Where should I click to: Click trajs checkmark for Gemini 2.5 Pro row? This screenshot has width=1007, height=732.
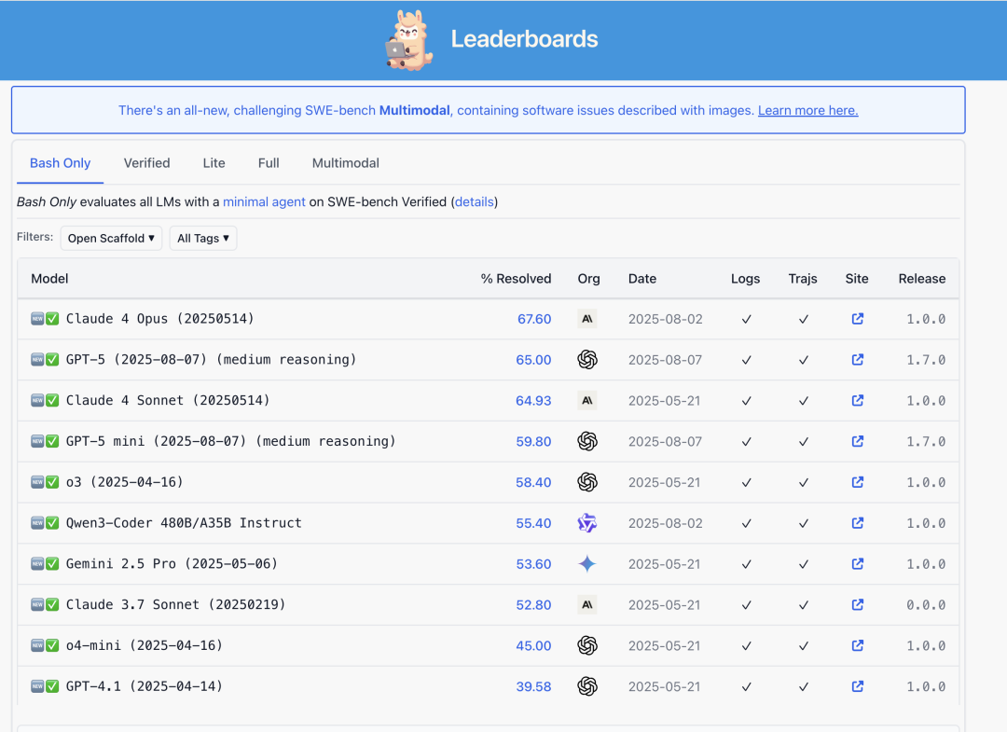tap(804, 564)
